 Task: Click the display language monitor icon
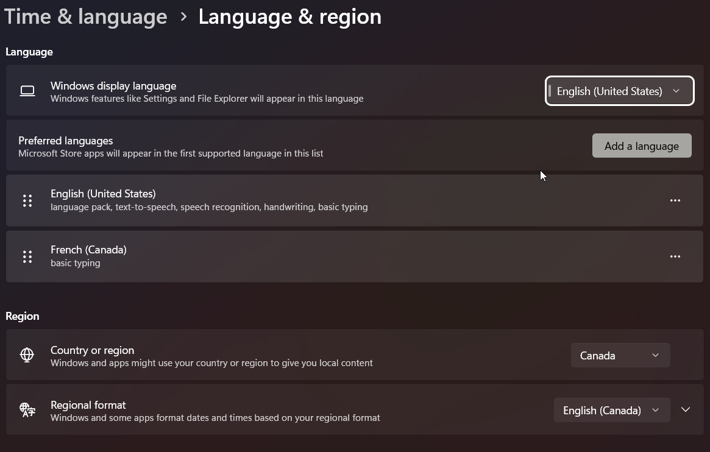coord(27,90)
